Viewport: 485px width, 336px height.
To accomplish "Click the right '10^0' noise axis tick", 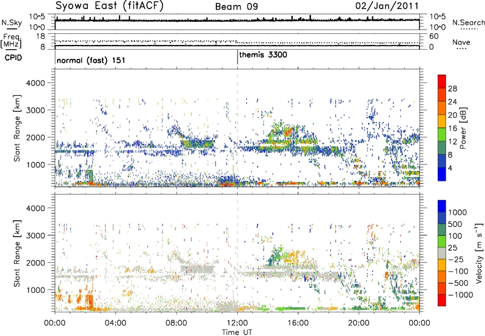I will click(437, 27).
